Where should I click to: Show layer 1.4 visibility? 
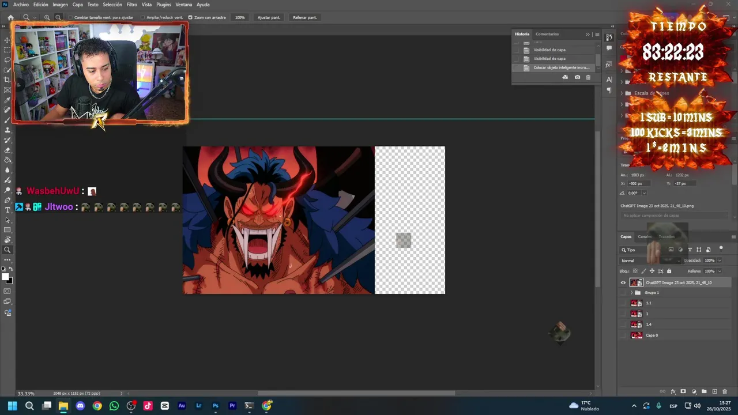click(623, 325)
